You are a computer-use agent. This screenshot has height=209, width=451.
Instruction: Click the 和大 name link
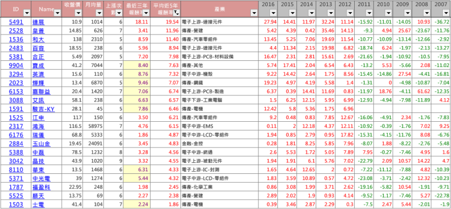38,39
